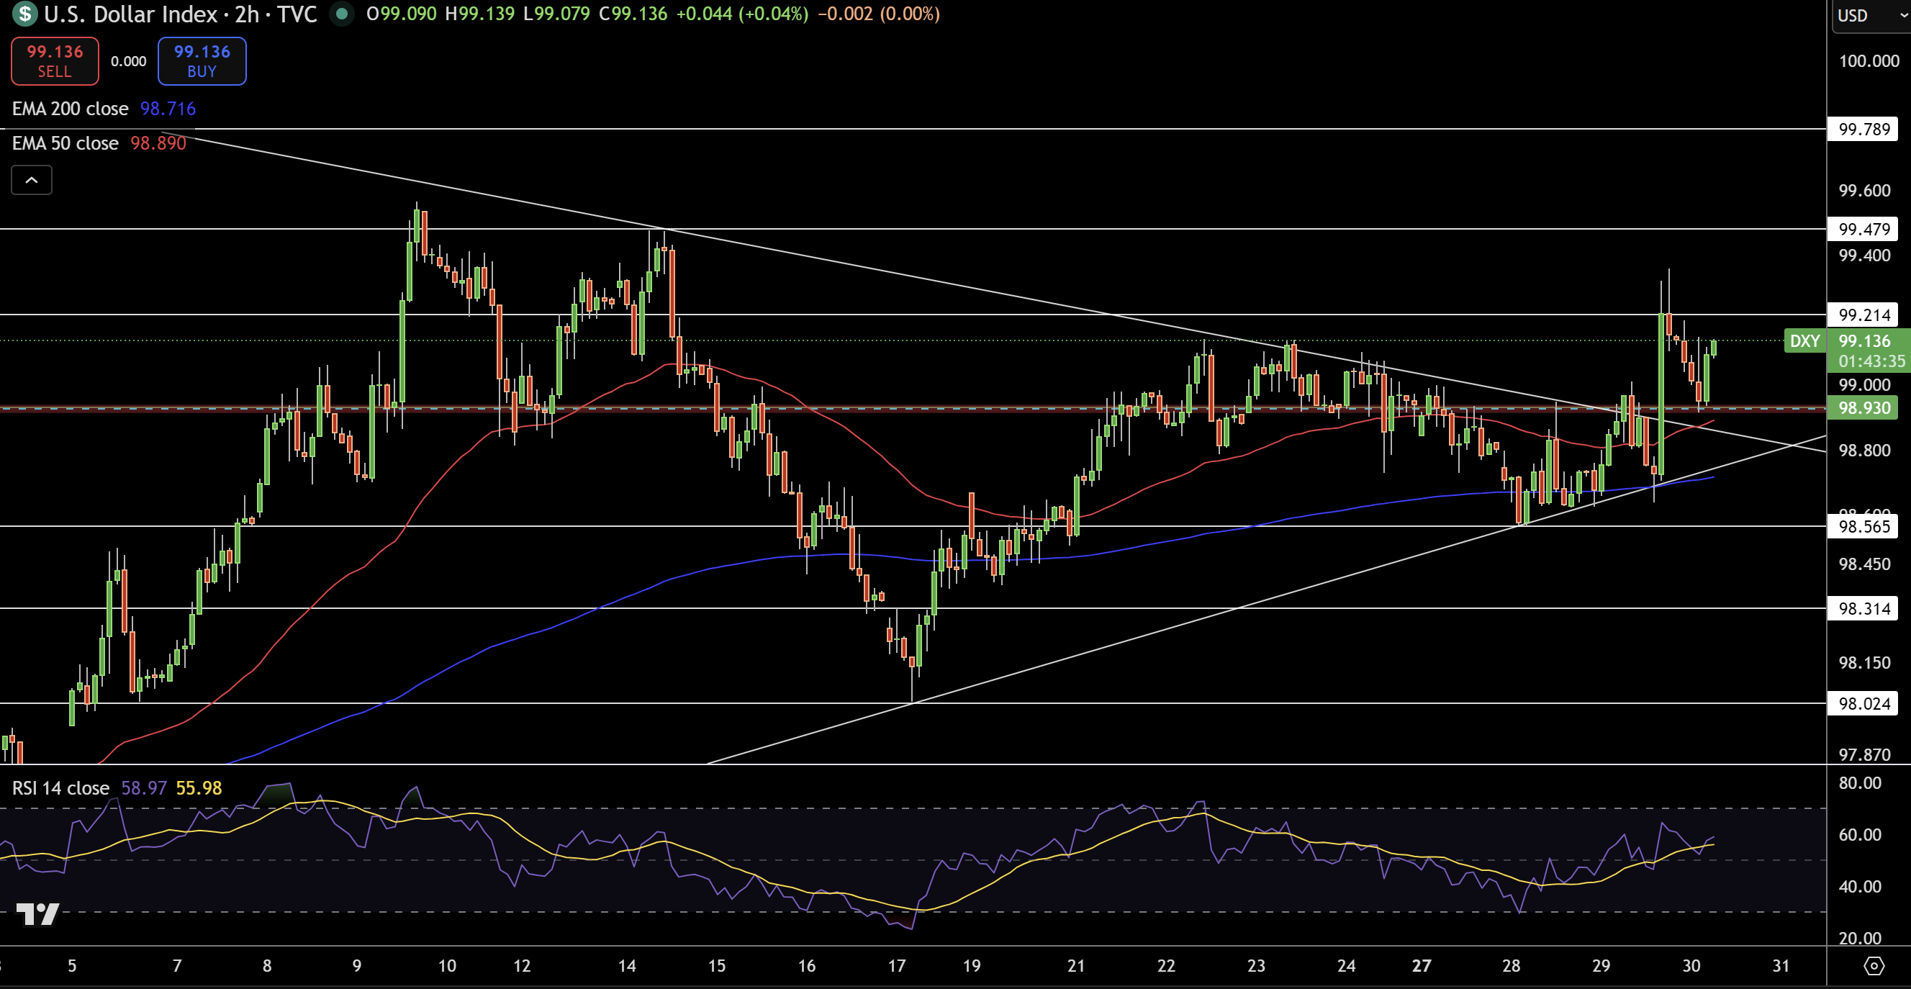The width and height of the screenshot is (1911, 989).
Task: Collapse the indicator legend with the chevron button
Action: [x=31, y=179]
